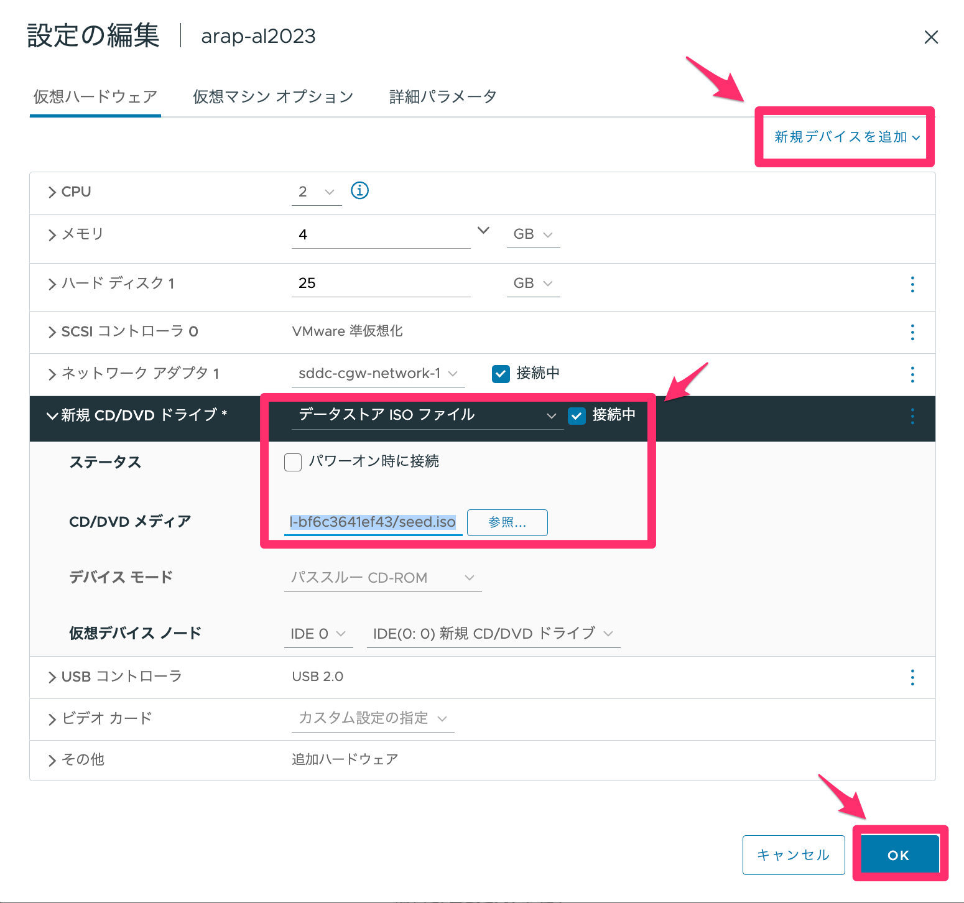Disable the 接続中 checkbox for network adapter
This screenshot has width=964, height=903.
coord(501,373)
